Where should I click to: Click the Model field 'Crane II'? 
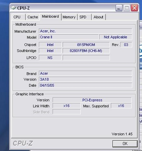click(x=69, y=37)
